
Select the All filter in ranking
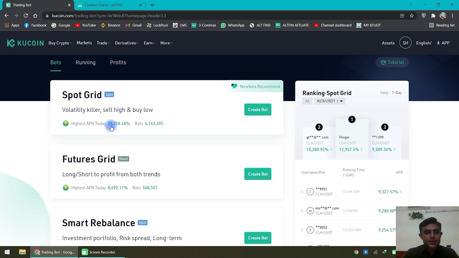click(x=307, y=101)
